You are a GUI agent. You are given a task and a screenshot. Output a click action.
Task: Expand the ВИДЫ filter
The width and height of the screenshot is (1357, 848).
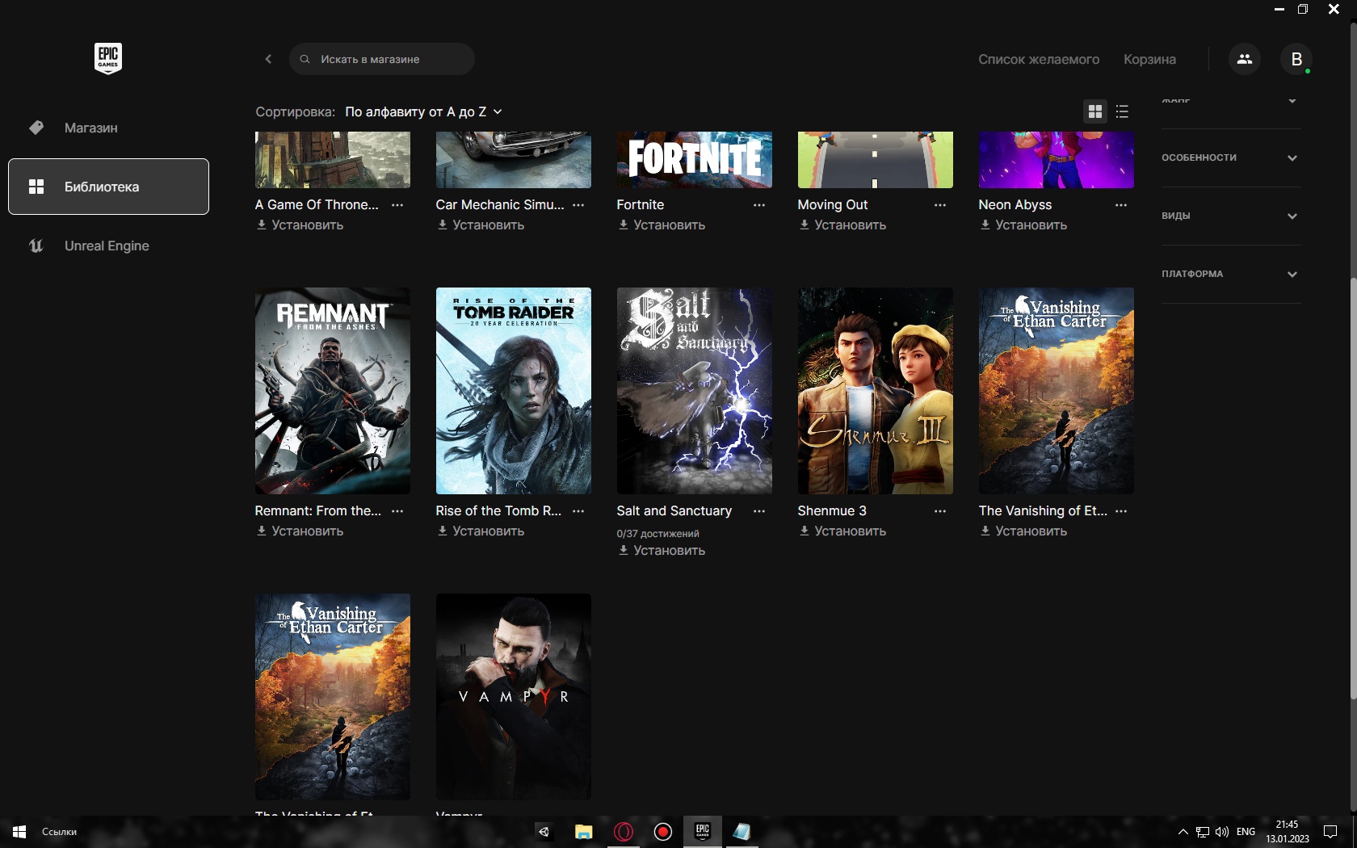tap(1230, 216)
